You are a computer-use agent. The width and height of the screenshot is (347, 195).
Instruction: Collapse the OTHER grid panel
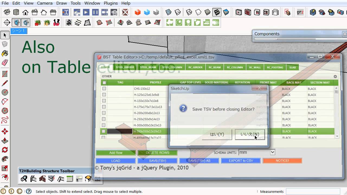pos(335,76)
